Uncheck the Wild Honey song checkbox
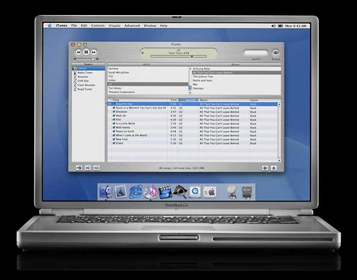 [114, 127]
